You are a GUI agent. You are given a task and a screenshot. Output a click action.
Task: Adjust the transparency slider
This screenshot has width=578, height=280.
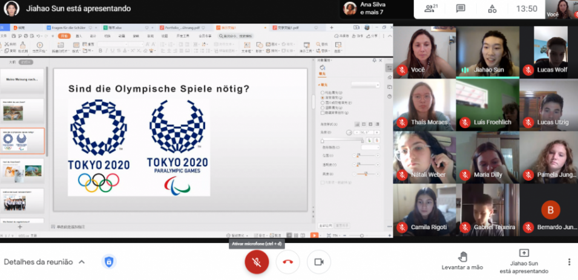[x=366, y=164]
